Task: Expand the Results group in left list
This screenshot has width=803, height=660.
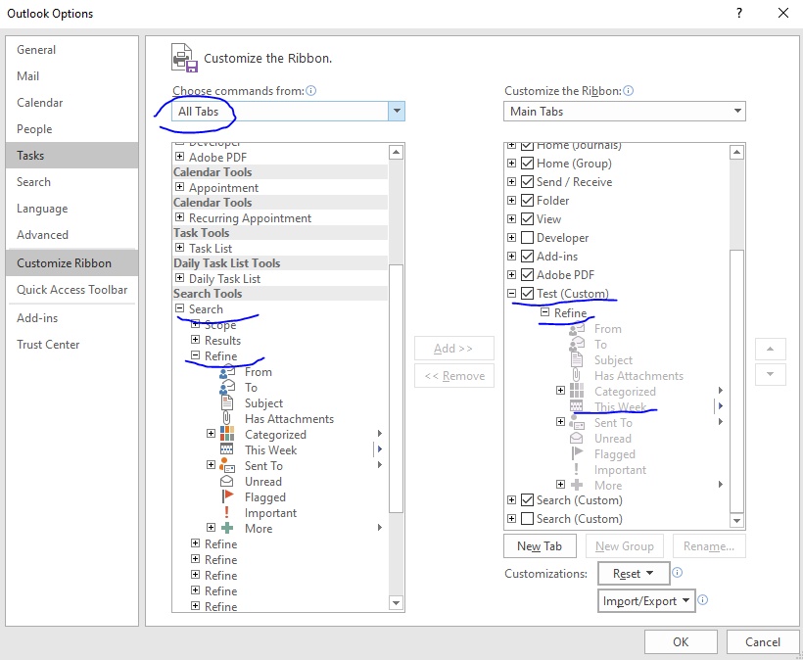Action: [x=195, y=340]
